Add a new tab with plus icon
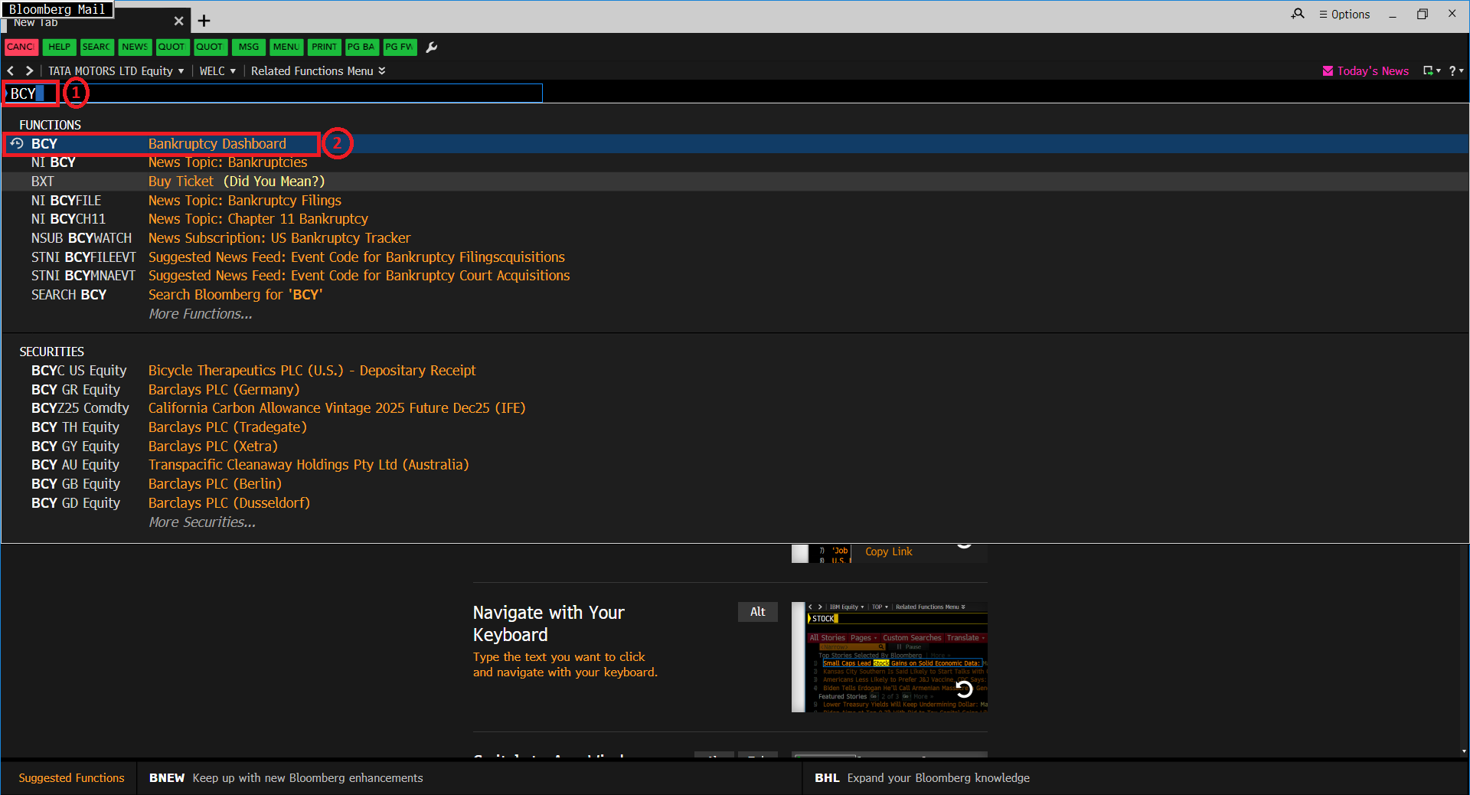The image size is (1470, 795). (x=204, y=21)
